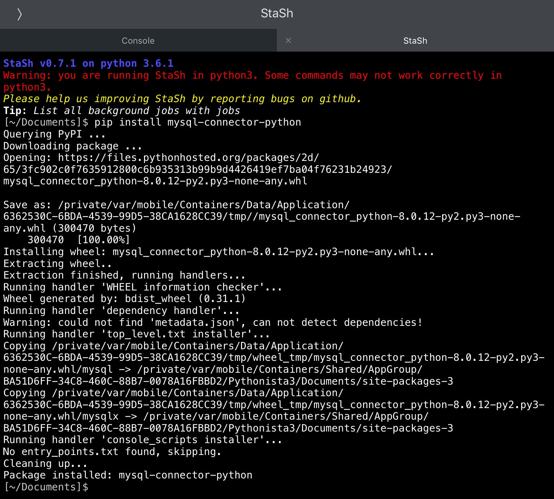Click the red python3 warning message
Image resolution: width=554 pixels, height=499 pixels.
(253, 81)
